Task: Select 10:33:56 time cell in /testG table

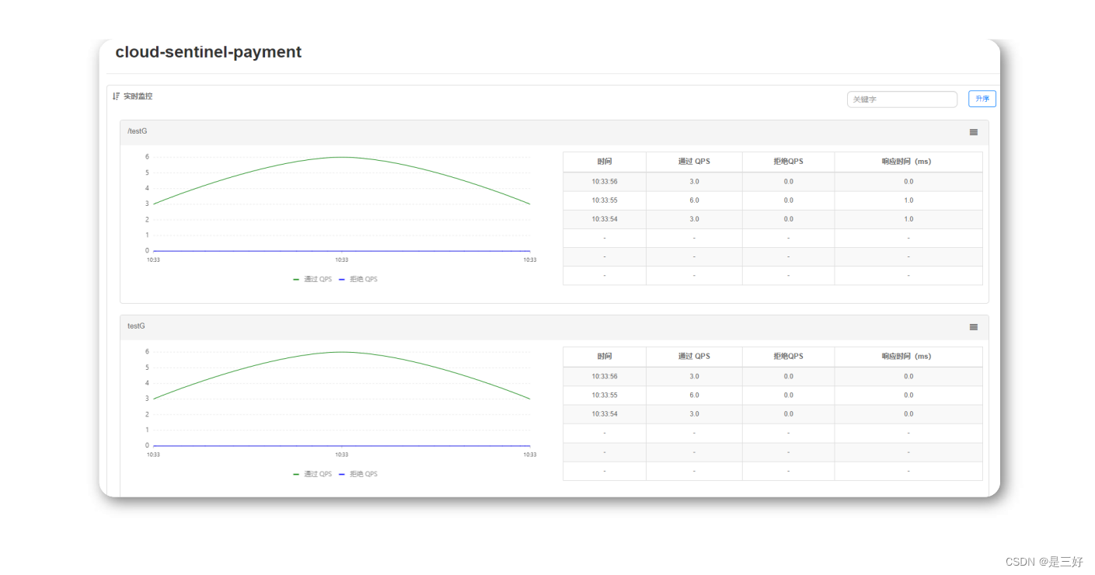Action: click(x=605, y=182)
